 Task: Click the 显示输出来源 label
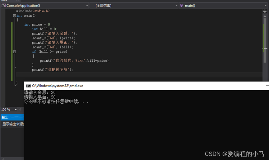point(13,124)
